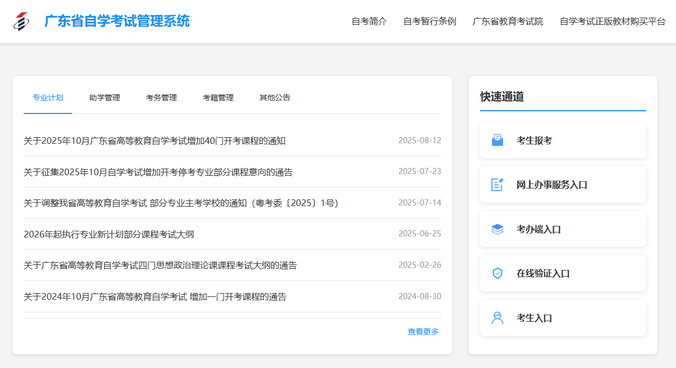
Task: Click the 考办端入口 layers icon
Action: pos(497,229)
